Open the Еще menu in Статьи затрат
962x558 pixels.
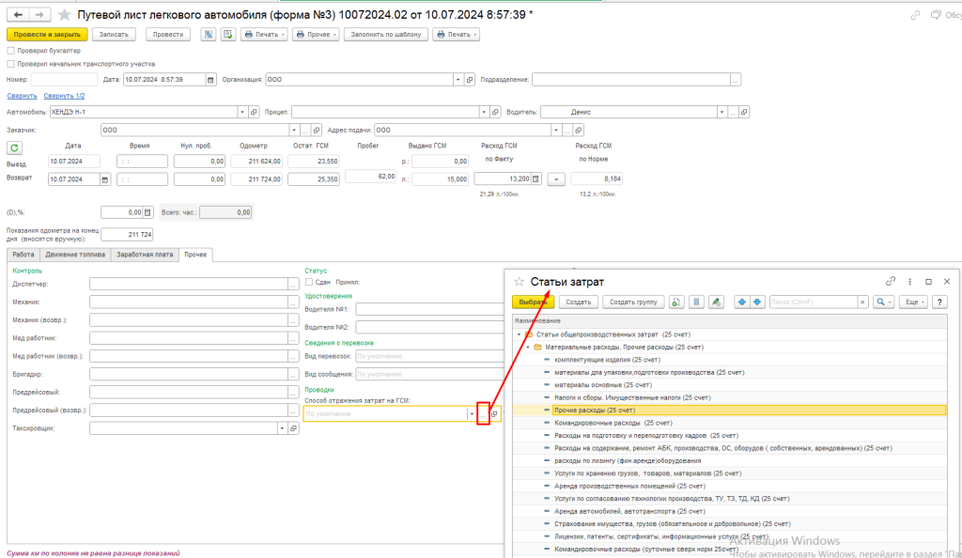(x=913, y=302)
